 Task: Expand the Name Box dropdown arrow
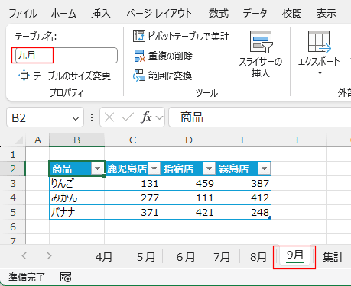pyautogui.click(x=76, y=118)
